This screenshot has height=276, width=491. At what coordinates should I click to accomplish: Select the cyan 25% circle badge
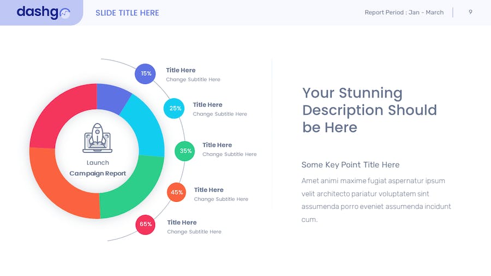tap(175, 108)
